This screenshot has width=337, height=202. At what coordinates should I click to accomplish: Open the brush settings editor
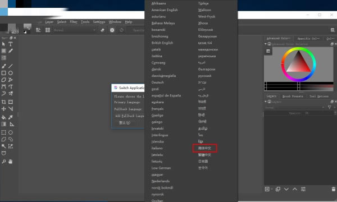(38, 30)
